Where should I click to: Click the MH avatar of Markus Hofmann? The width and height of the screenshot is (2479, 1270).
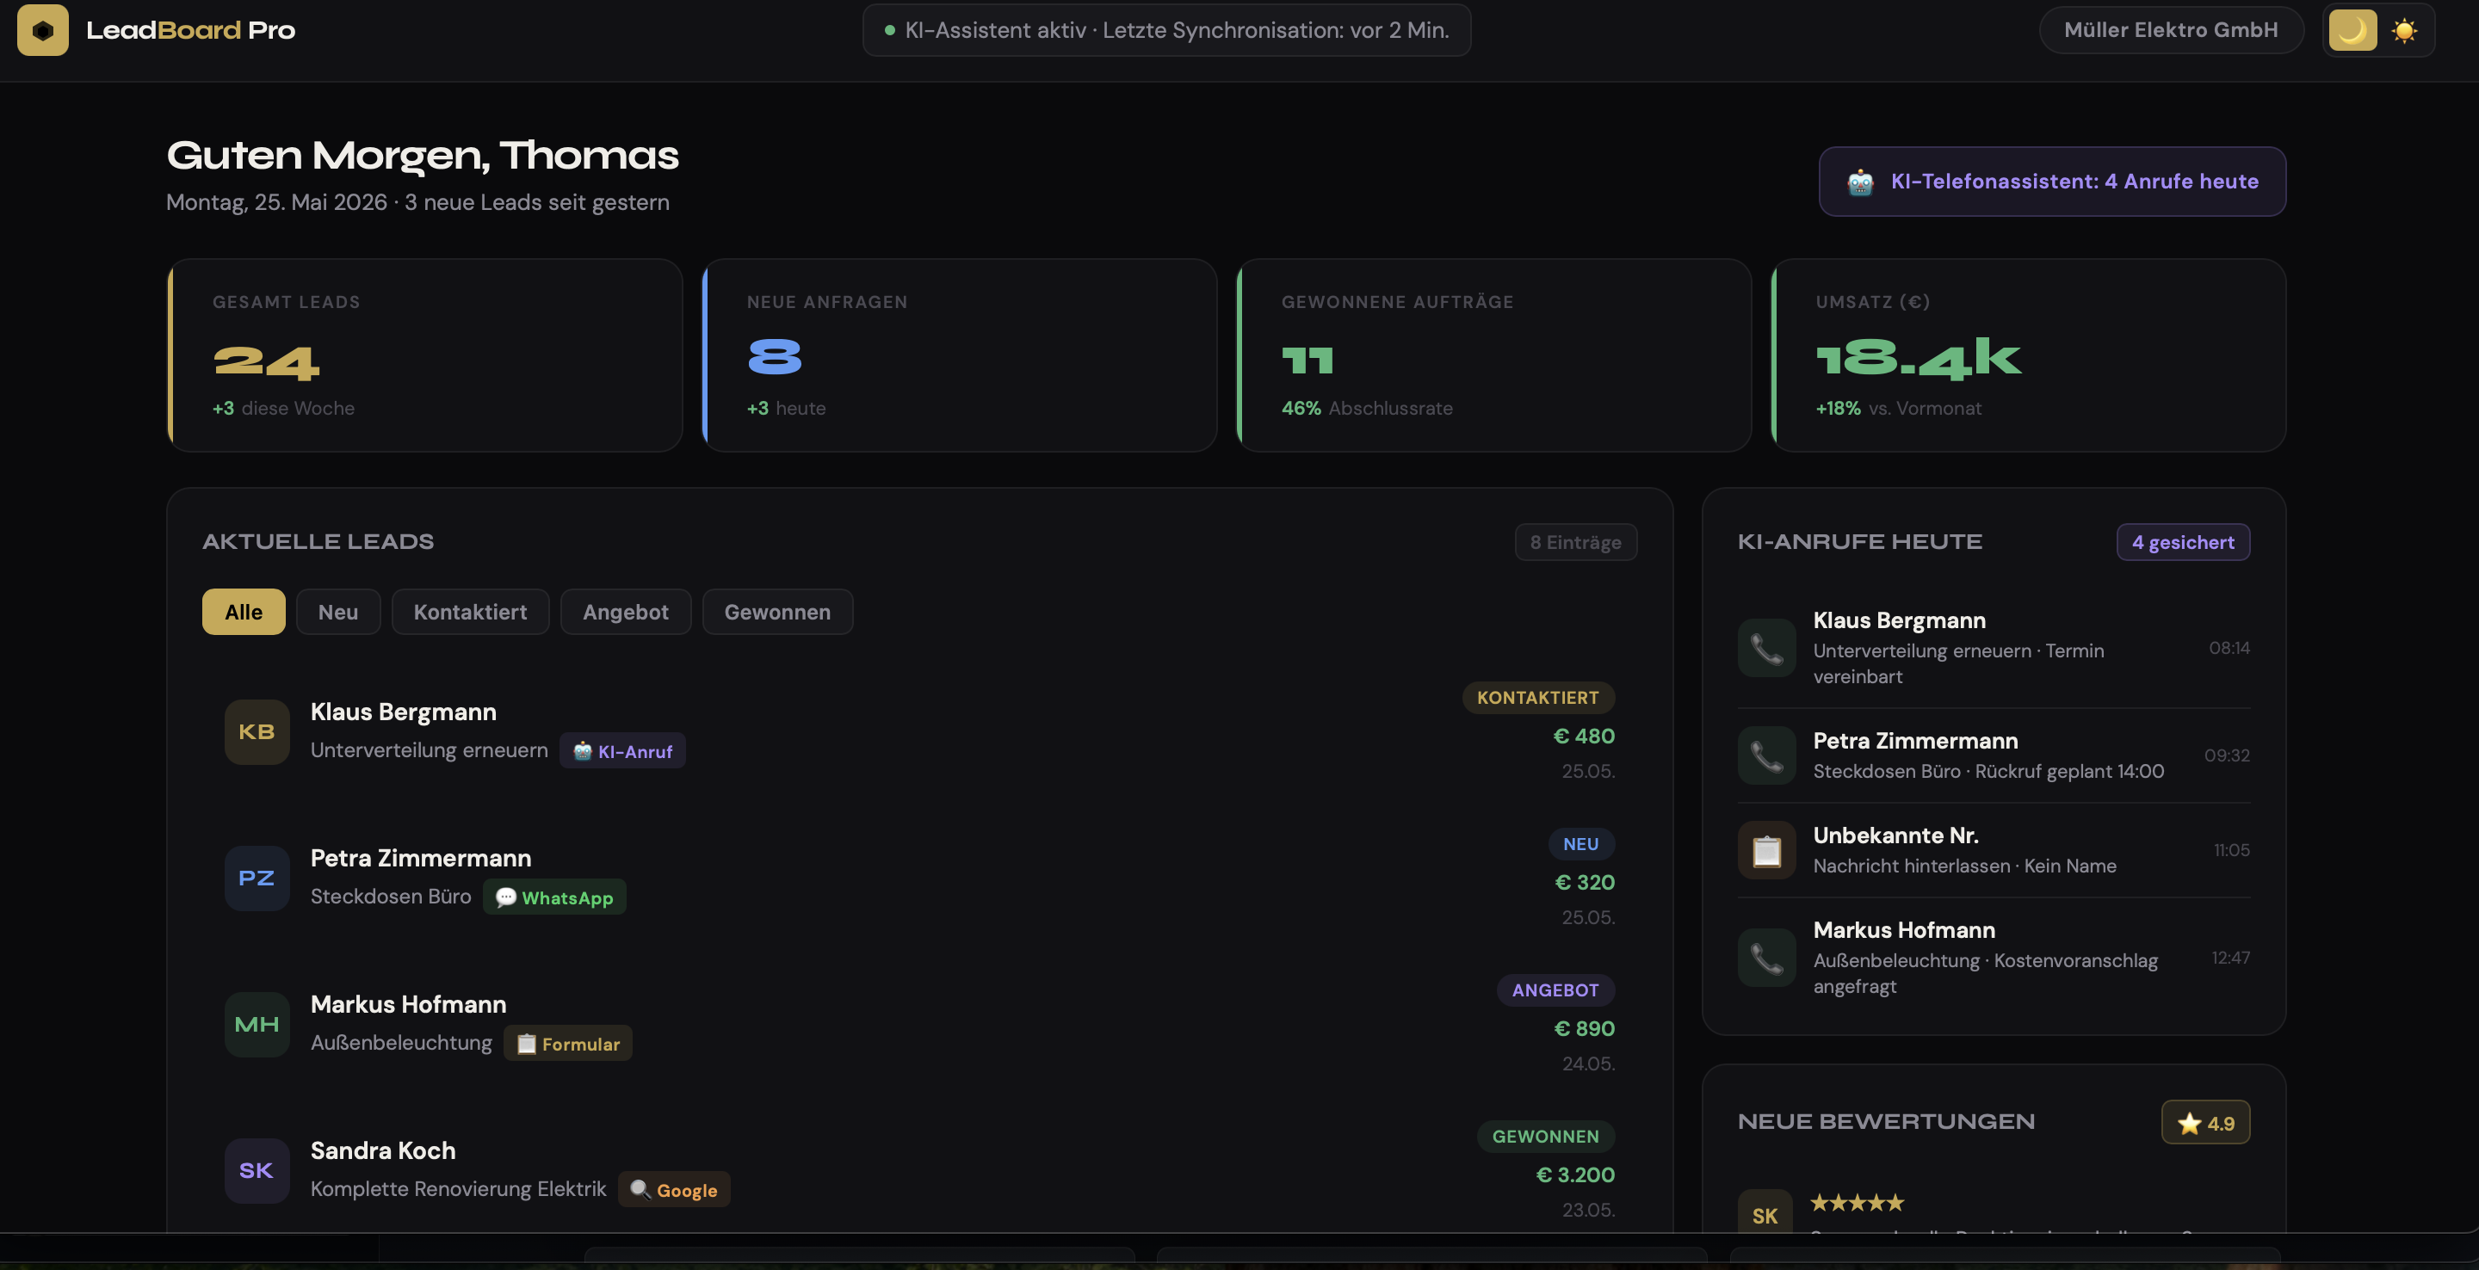(x=257, y=1025)
